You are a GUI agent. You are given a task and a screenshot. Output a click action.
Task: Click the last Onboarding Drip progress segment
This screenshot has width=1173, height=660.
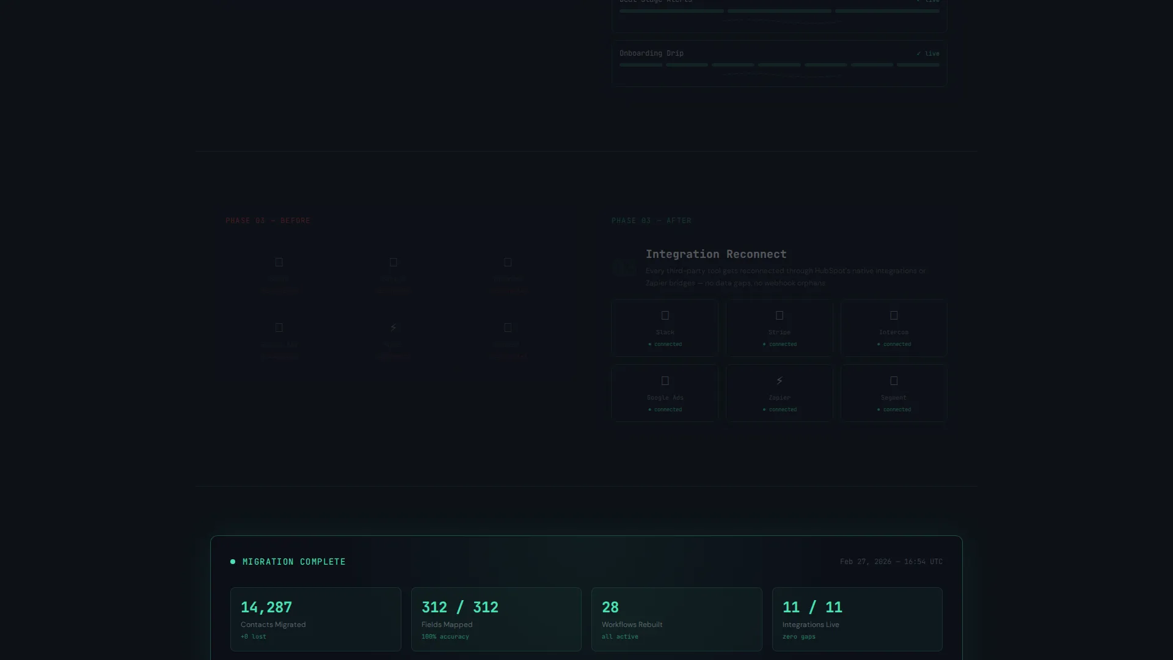pos(918,65)
